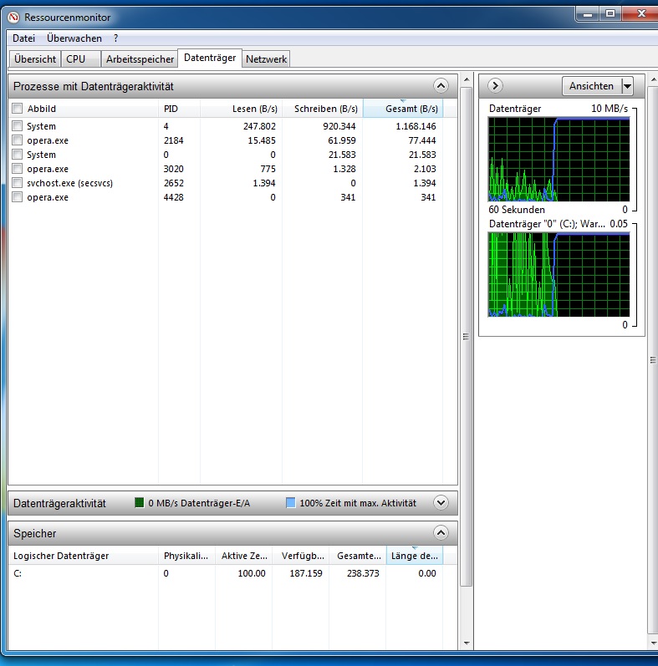Click the blue max. Aktivität legend square
This screenshot has height=666, width=658.
291,503
